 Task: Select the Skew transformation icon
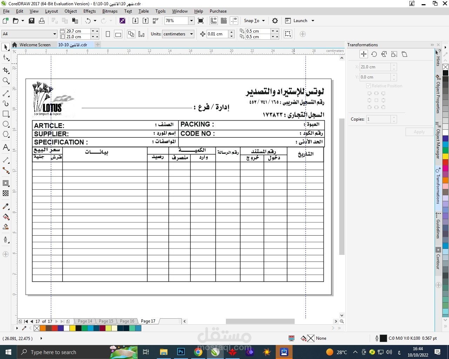point(404,54)
